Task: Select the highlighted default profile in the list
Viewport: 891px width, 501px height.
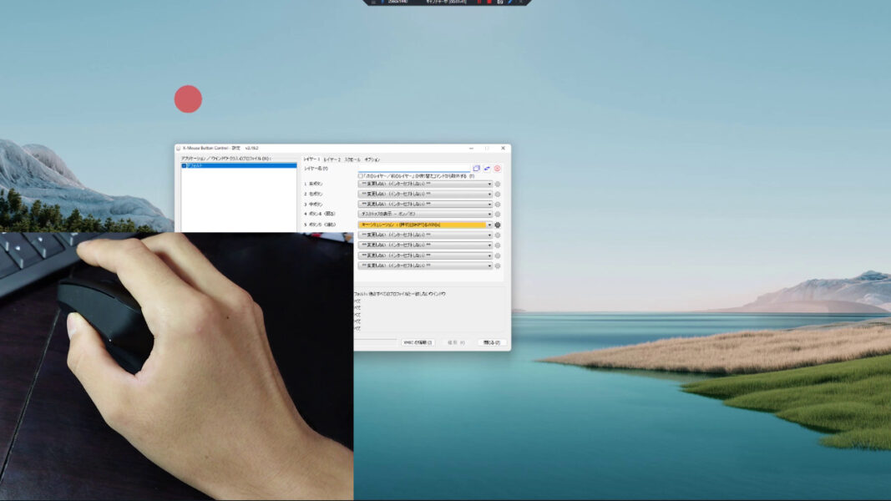Action: (239, 166)
